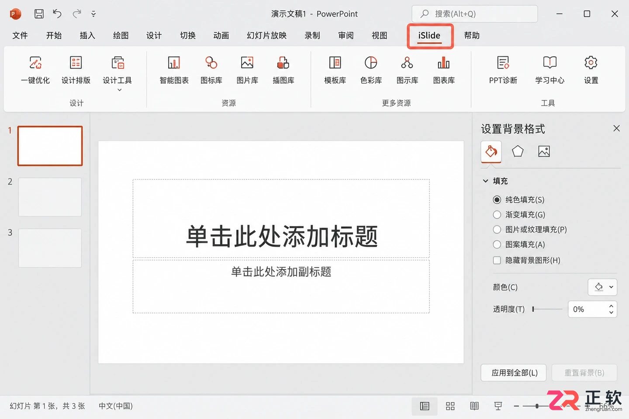Launch the PPT诊断 diagnosis tool
Screen dimensions: 629x419
503,70
